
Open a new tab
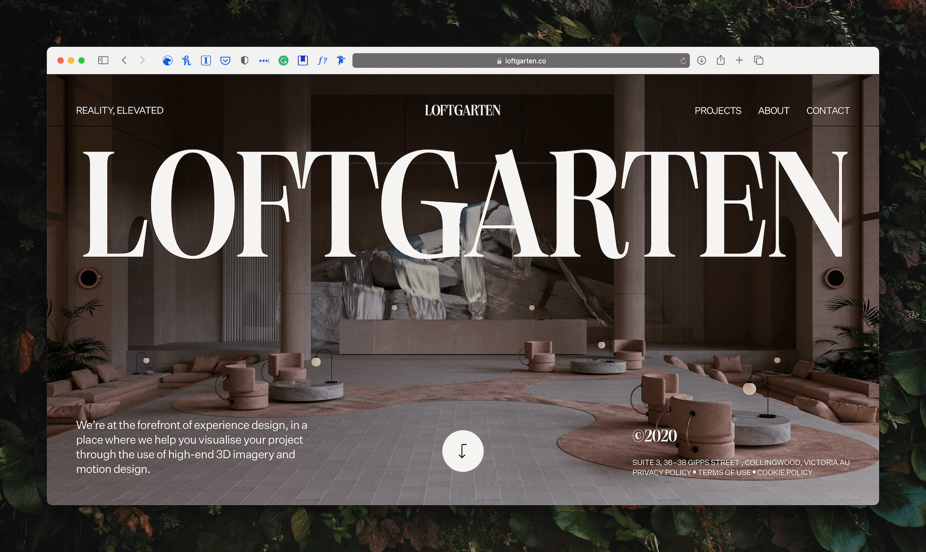coord(739,60)
